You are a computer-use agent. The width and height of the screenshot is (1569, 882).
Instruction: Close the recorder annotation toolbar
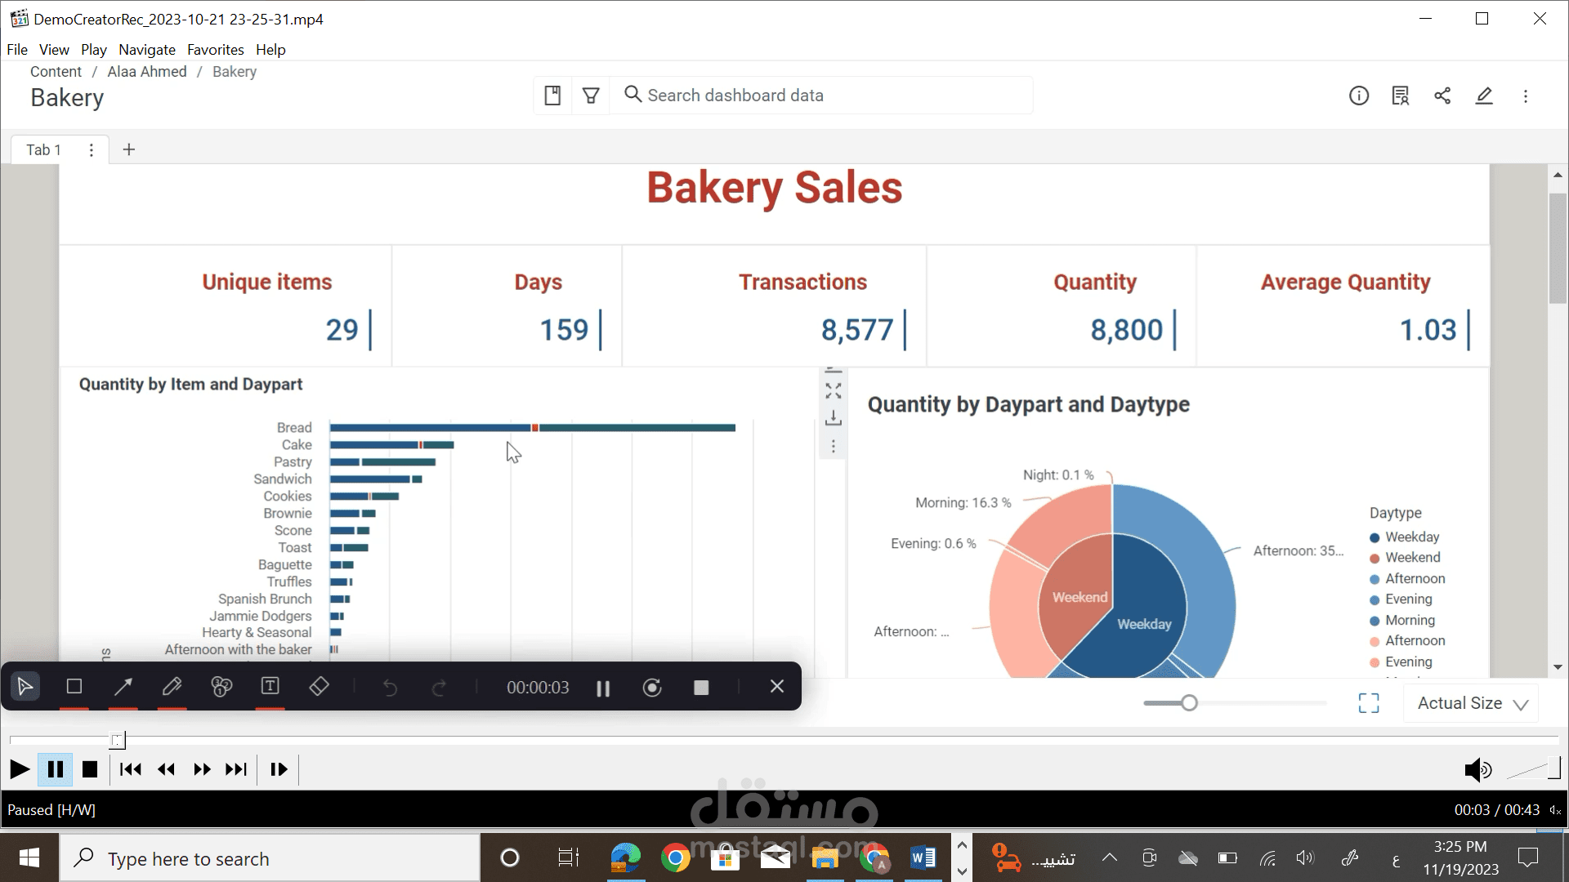pyautogui.click(x=777, y=687)
